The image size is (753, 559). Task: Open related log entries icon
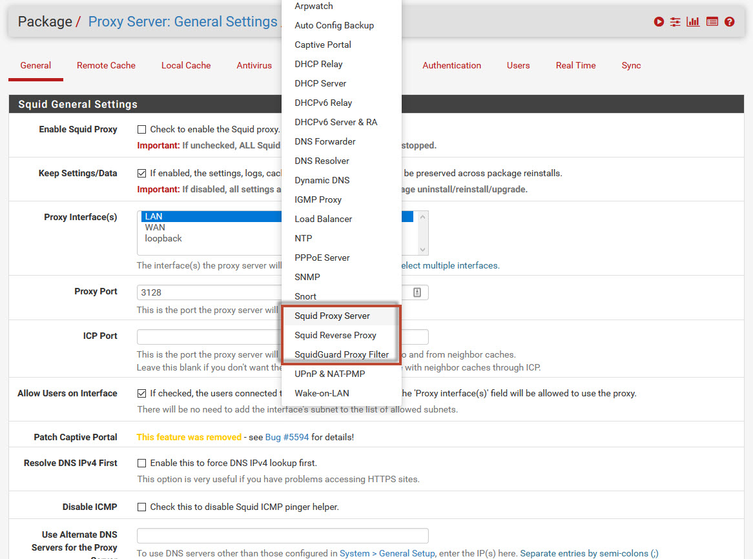coord(712,21)
